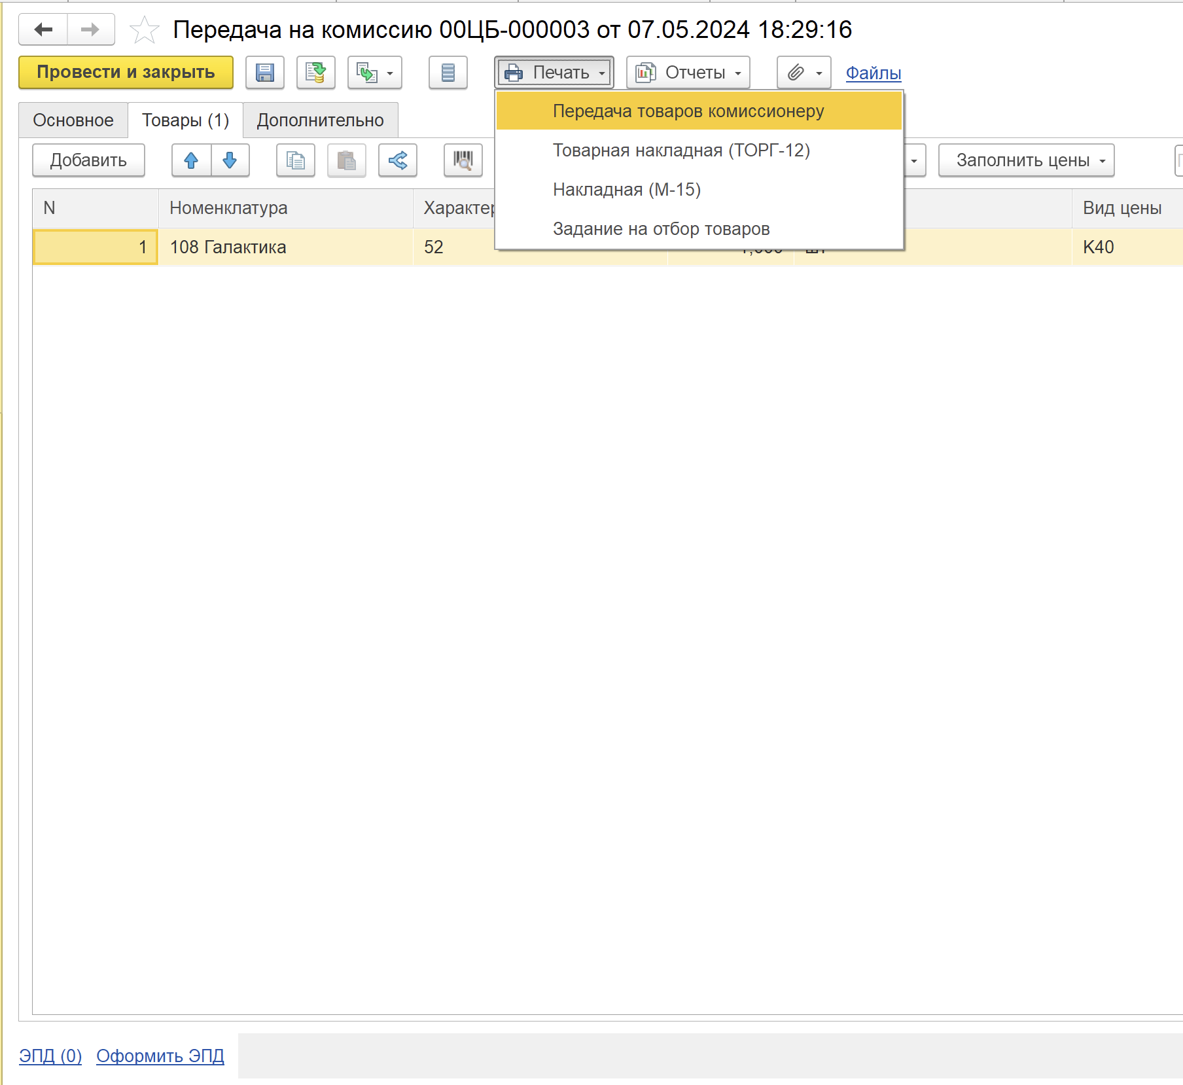1183x1085 pixels.
Task: Click the document movements list icon
Action: pos(448,73)
